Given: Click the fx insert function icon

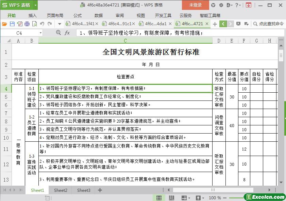Looking at the screenshot, I should 67,33.
